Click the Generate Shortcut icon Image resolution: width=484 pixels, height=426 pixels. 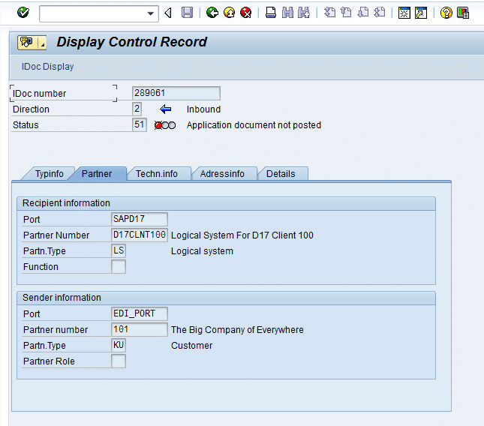click(x=421, y=13)
